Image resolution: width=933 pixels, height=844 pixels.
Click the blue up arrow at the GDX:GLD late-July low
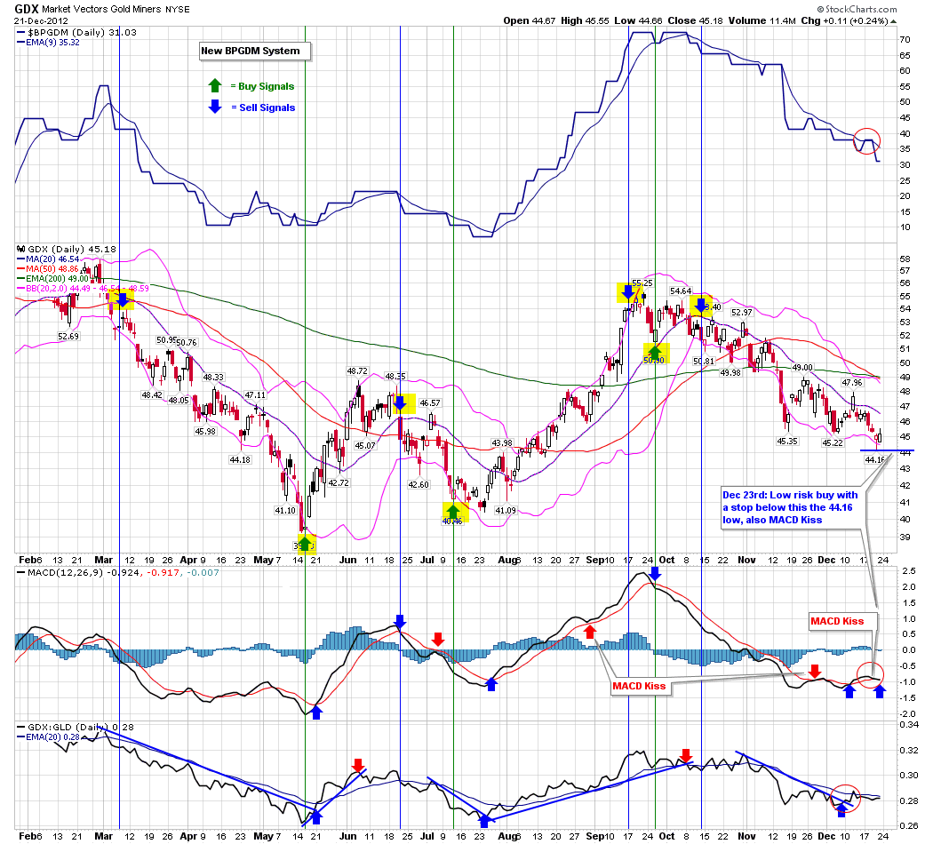pos(484,821)
